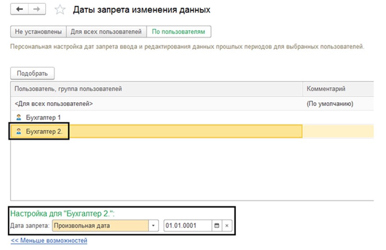Click user icon next to Бухгалтер 1
Screen dimensions: 386x250
point(18,118)
